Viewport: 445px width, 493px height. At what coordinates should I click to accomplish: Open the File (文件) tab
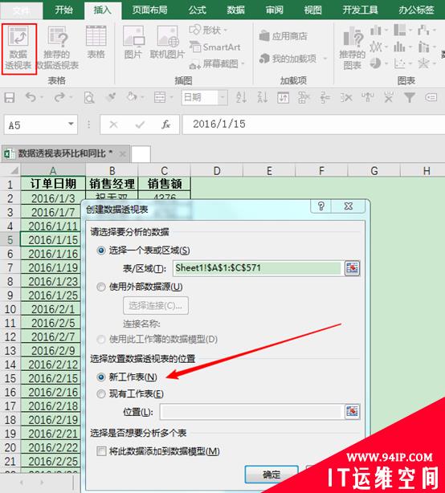tap(22, 10)
